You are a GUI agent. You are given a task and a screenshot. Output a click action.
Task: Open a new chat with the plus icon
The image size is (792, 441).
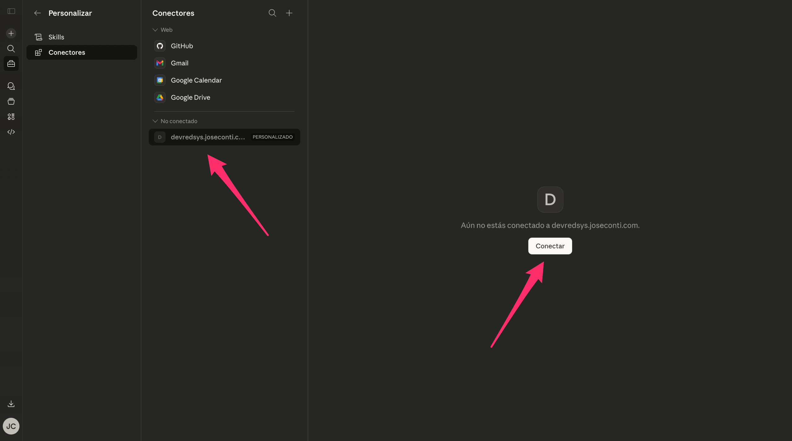coord(11,33)
